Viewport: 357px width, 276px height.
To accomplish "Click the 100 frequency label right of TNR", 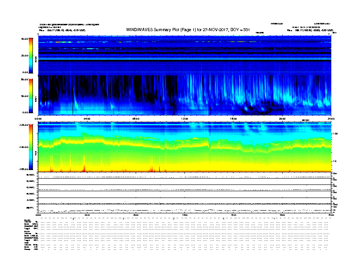I will [x=335, y=133].
